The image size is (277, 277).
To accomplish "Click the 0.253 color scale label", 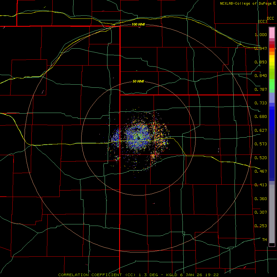I will tap(261, 226).
